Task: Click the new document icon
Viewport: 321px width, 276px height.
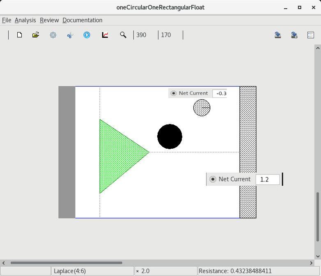Action: (x=19, y=35)
